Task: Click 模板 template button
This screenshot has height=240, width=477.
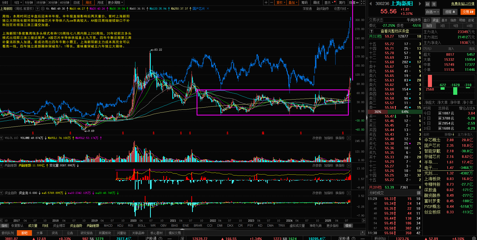Action: point(348,226)
